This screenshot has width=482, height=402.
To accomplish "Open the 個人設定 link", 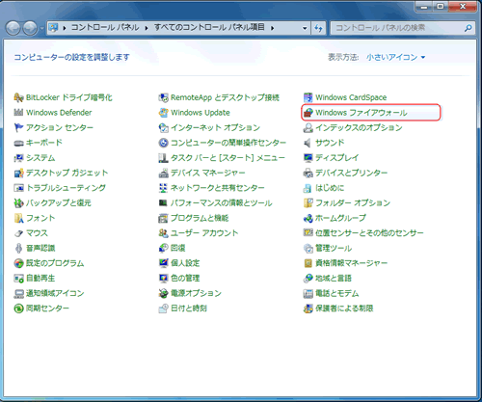I will 185,263.
